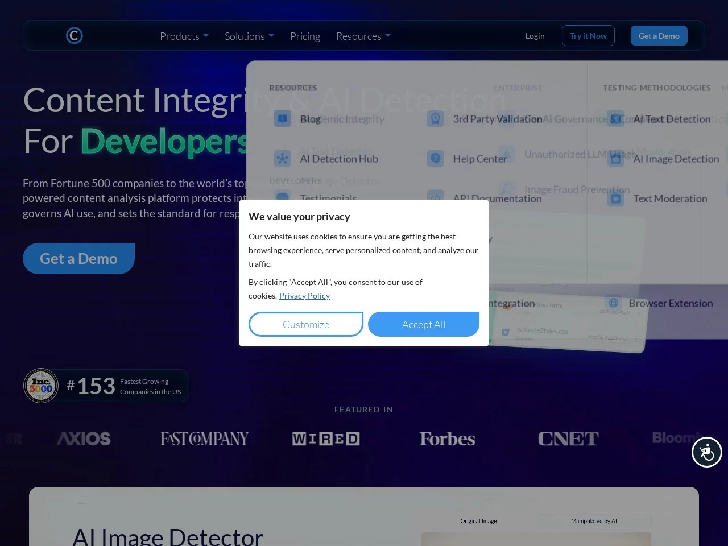
Task: Click the Try it Now button
Action: 588,36
